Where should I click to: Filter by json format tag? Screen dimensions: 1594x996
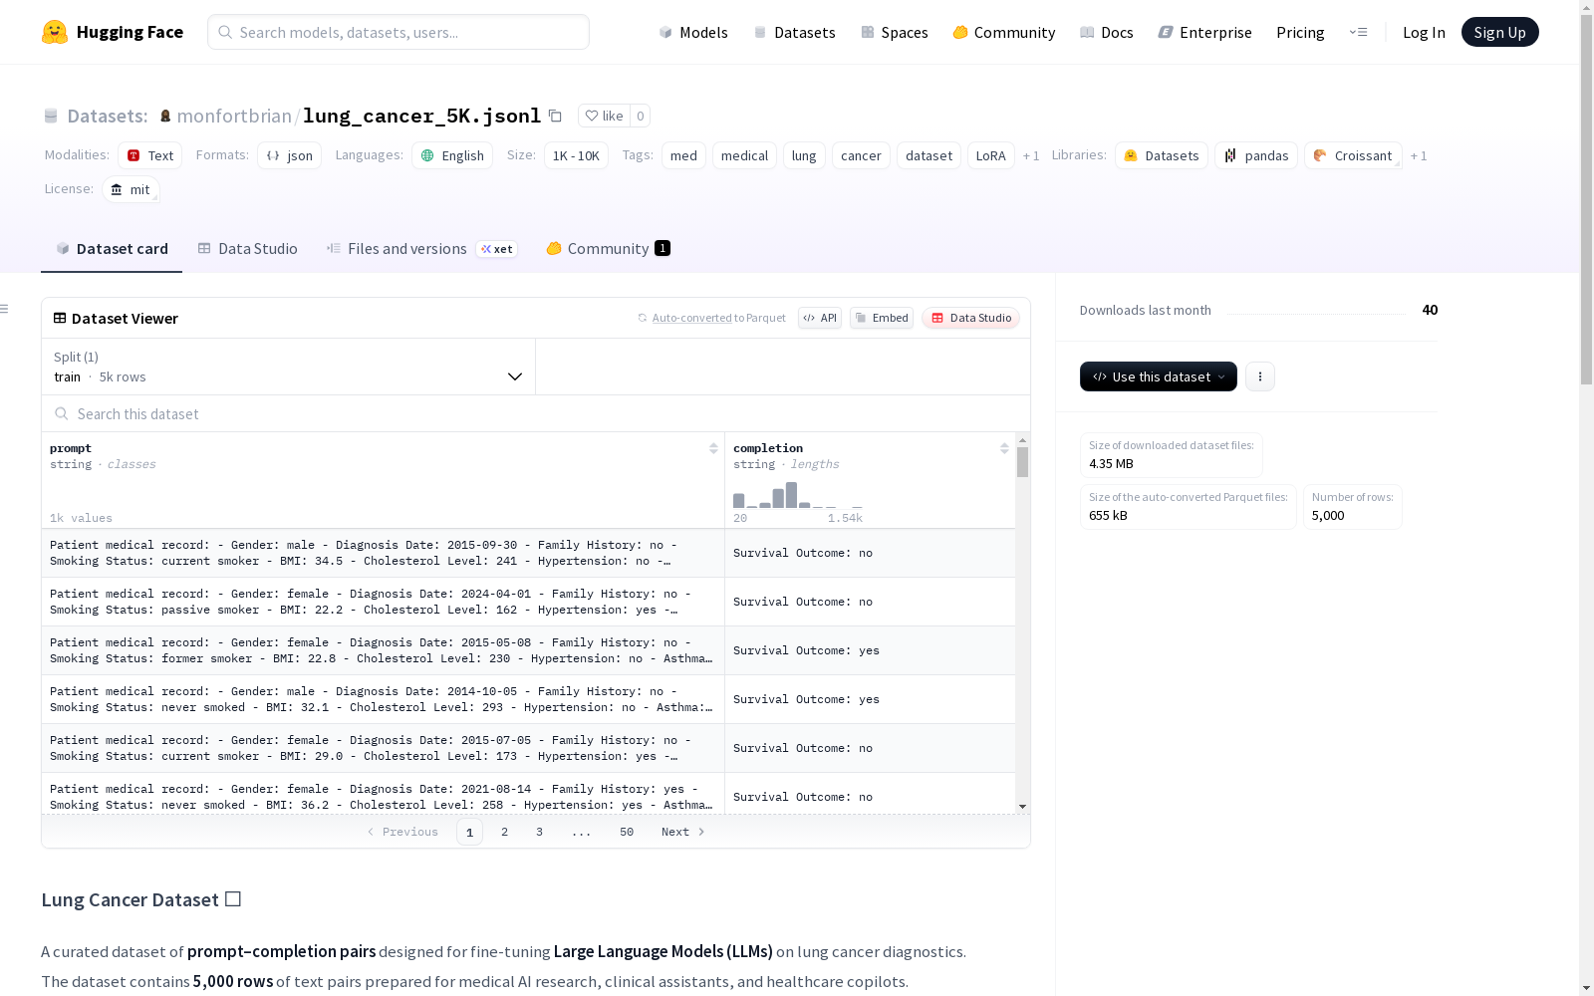(289, 155)
